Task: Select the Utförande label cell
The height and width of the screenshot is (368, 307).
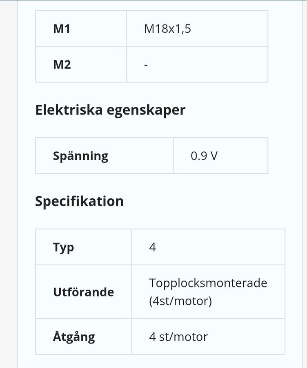Action: [84, 292]
